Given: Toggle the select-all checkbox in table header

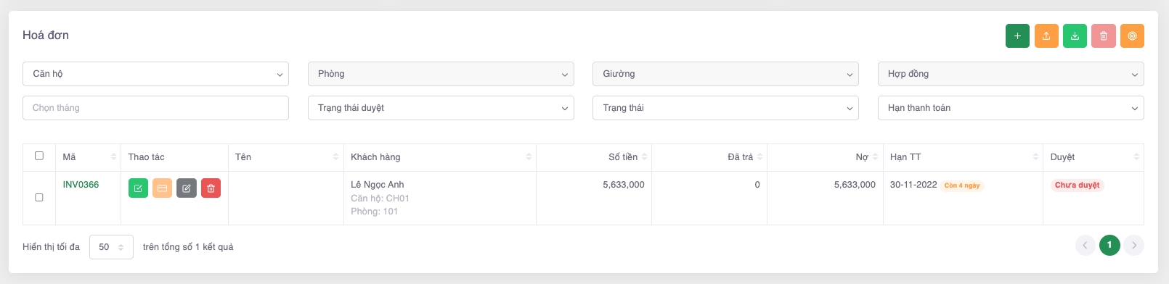Looking at the screenshot, I should 39,156.
